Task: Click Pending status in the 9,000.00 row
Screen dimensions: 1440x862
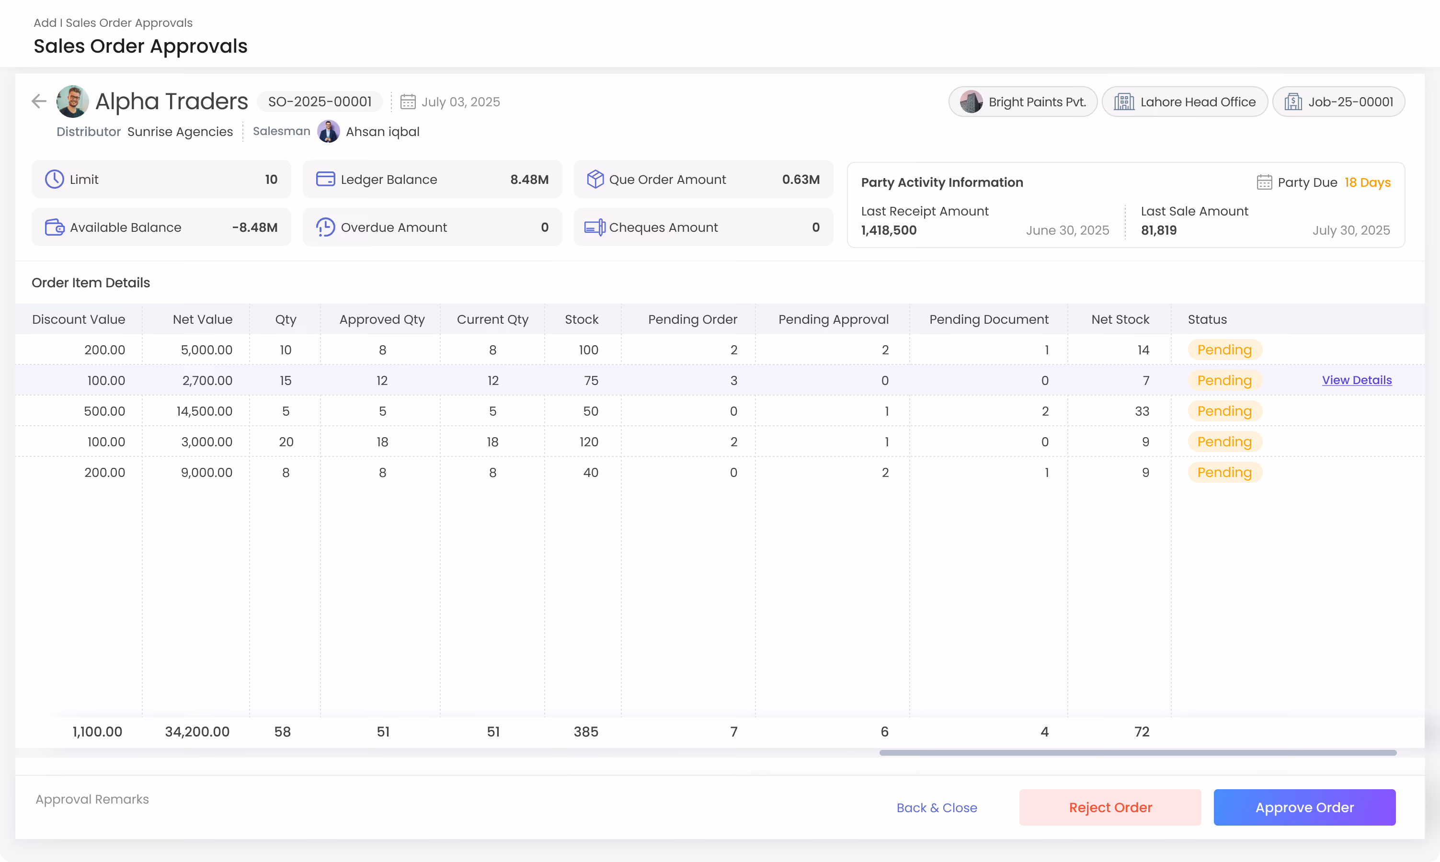Action: [x=1224, y=472]
